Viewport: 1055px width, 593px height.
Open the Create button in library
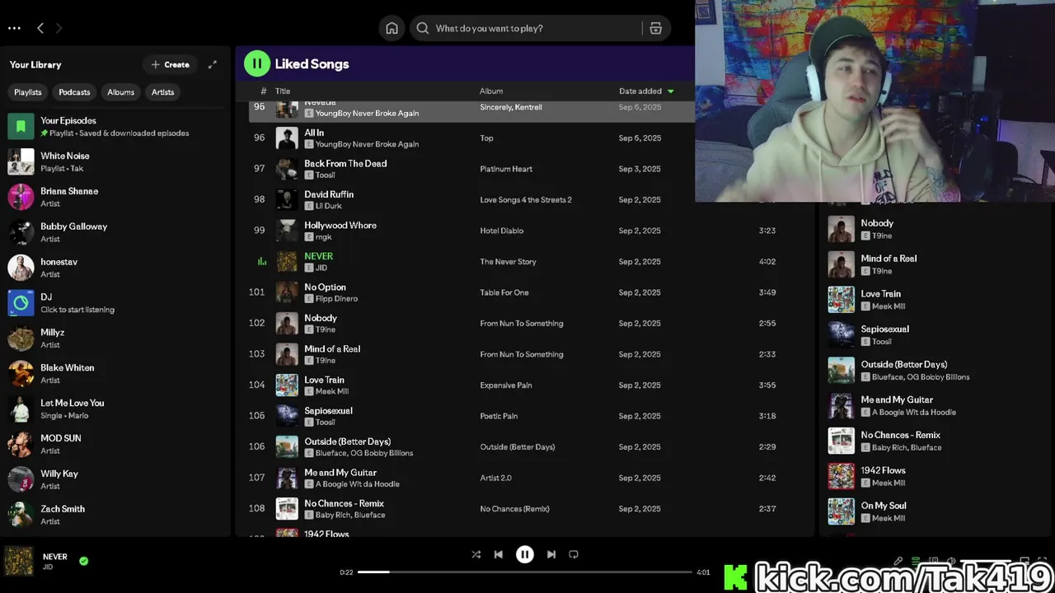point(171,64)
